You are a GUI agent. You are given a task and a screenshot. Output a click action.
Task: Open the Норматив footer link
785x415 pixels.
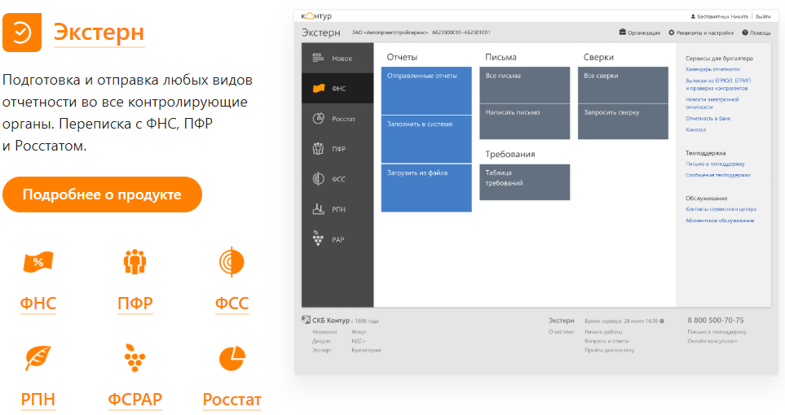(x=324, y=332)
